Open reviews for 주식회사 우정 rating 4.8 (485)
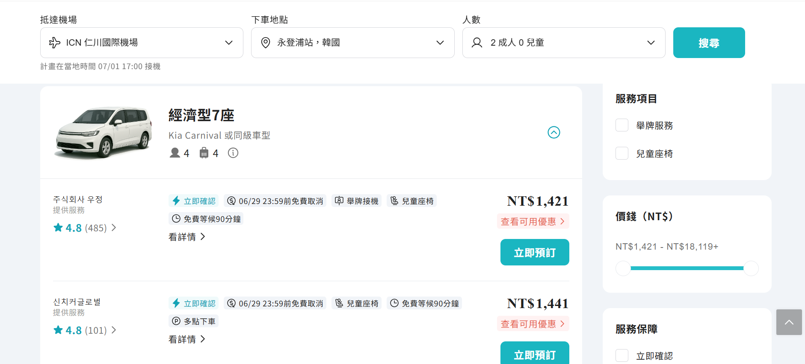 tap(85, 228)
